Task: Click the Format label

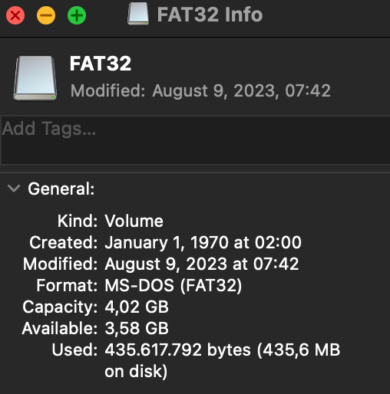Action: pos(67,285)
